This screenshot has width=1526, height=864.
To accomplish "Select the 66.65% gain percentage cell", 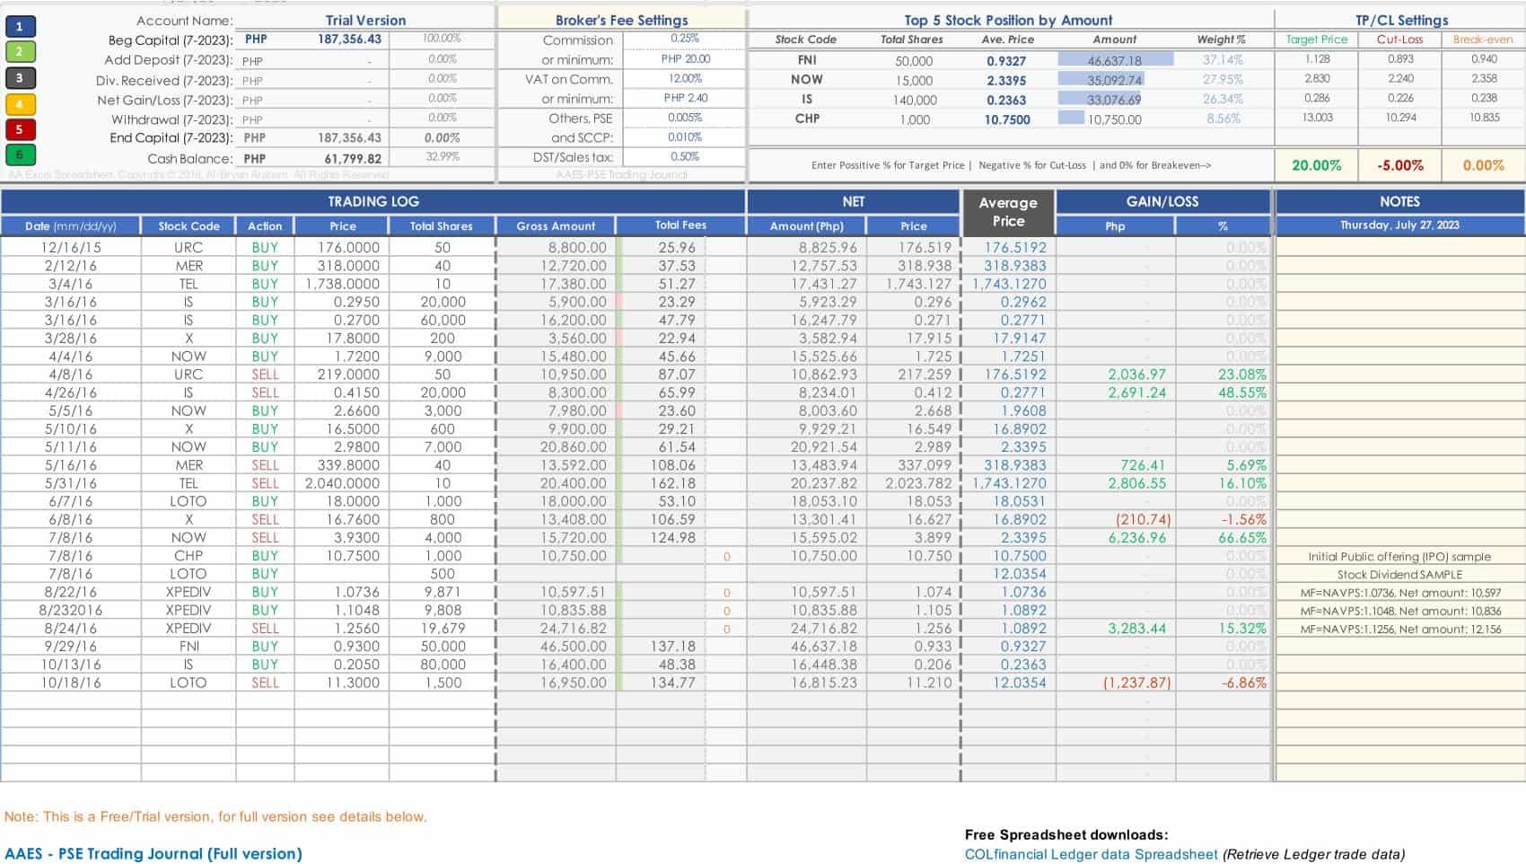I will pos(1223,537).
